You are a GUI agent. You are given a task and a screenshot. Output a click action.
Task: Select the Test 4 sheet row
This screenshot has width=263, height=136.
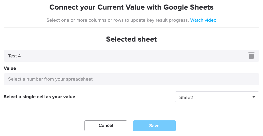(x=131, y=56)
